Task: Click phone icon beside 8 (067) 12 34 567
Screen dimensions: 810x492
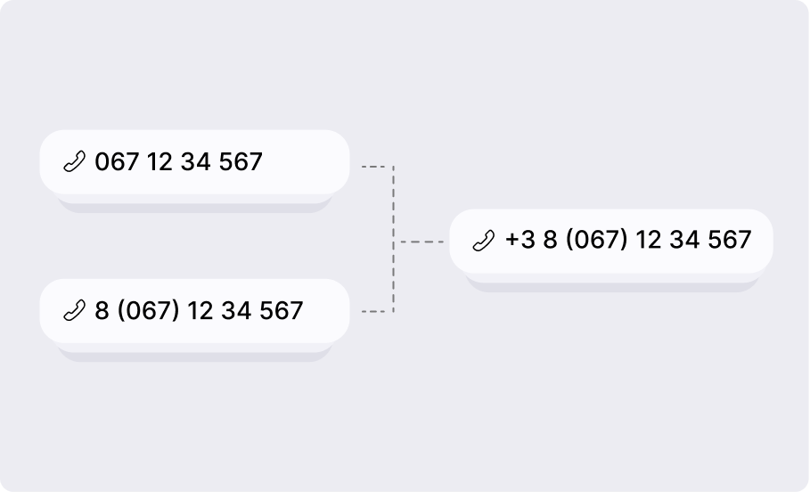Action: click(74, 310)
